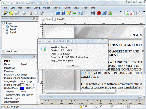The height and width of the screenshot is (109, 146).
Task: Click the fit icon at status bar end
Action: point(128,107)
